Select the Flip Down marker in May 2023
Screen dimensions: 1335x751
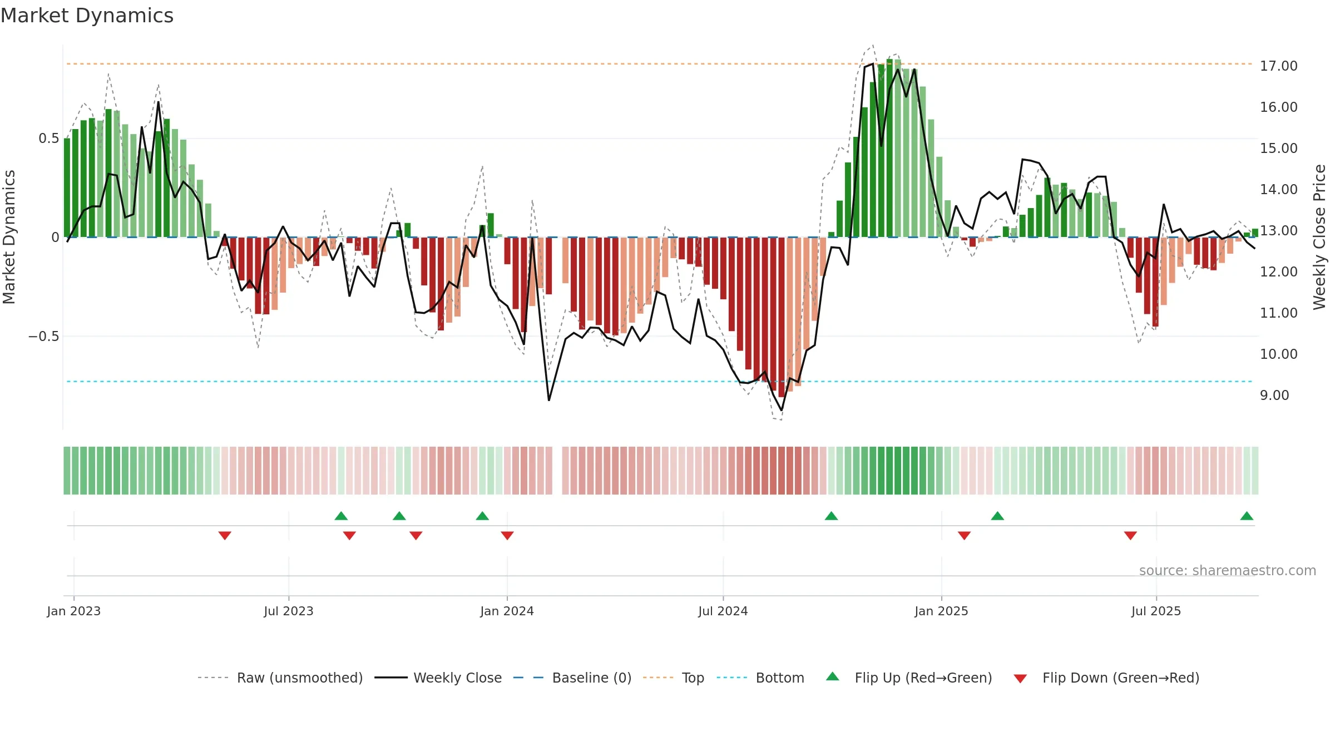(225, 536)
